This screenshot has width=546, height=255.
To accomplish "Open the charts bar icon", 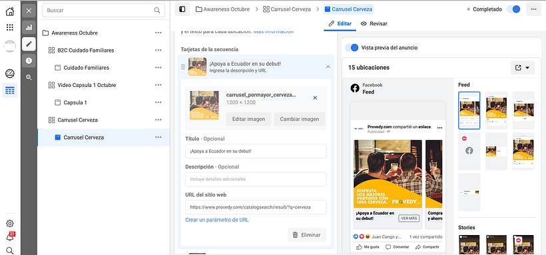I will click(x=29, y=27).
